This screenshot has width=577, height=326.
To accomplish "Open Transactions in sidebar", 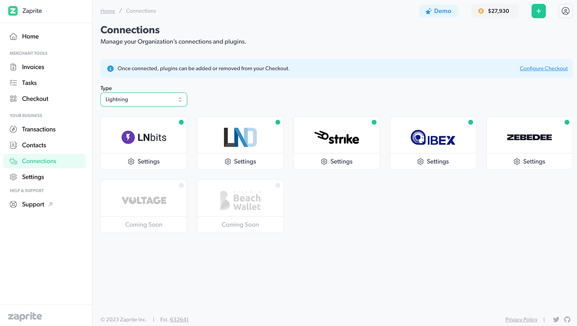I will [x=44, y=129].
